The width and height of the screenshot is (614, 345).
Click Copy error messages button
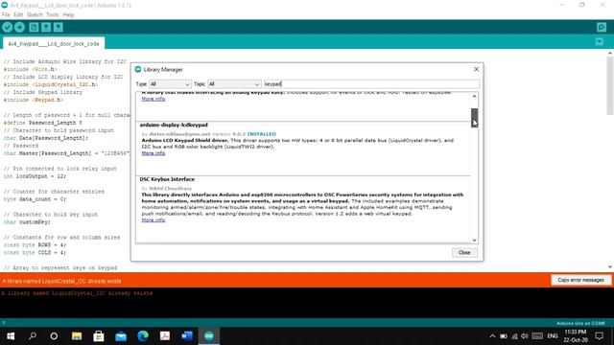click(x=580, y=280)
